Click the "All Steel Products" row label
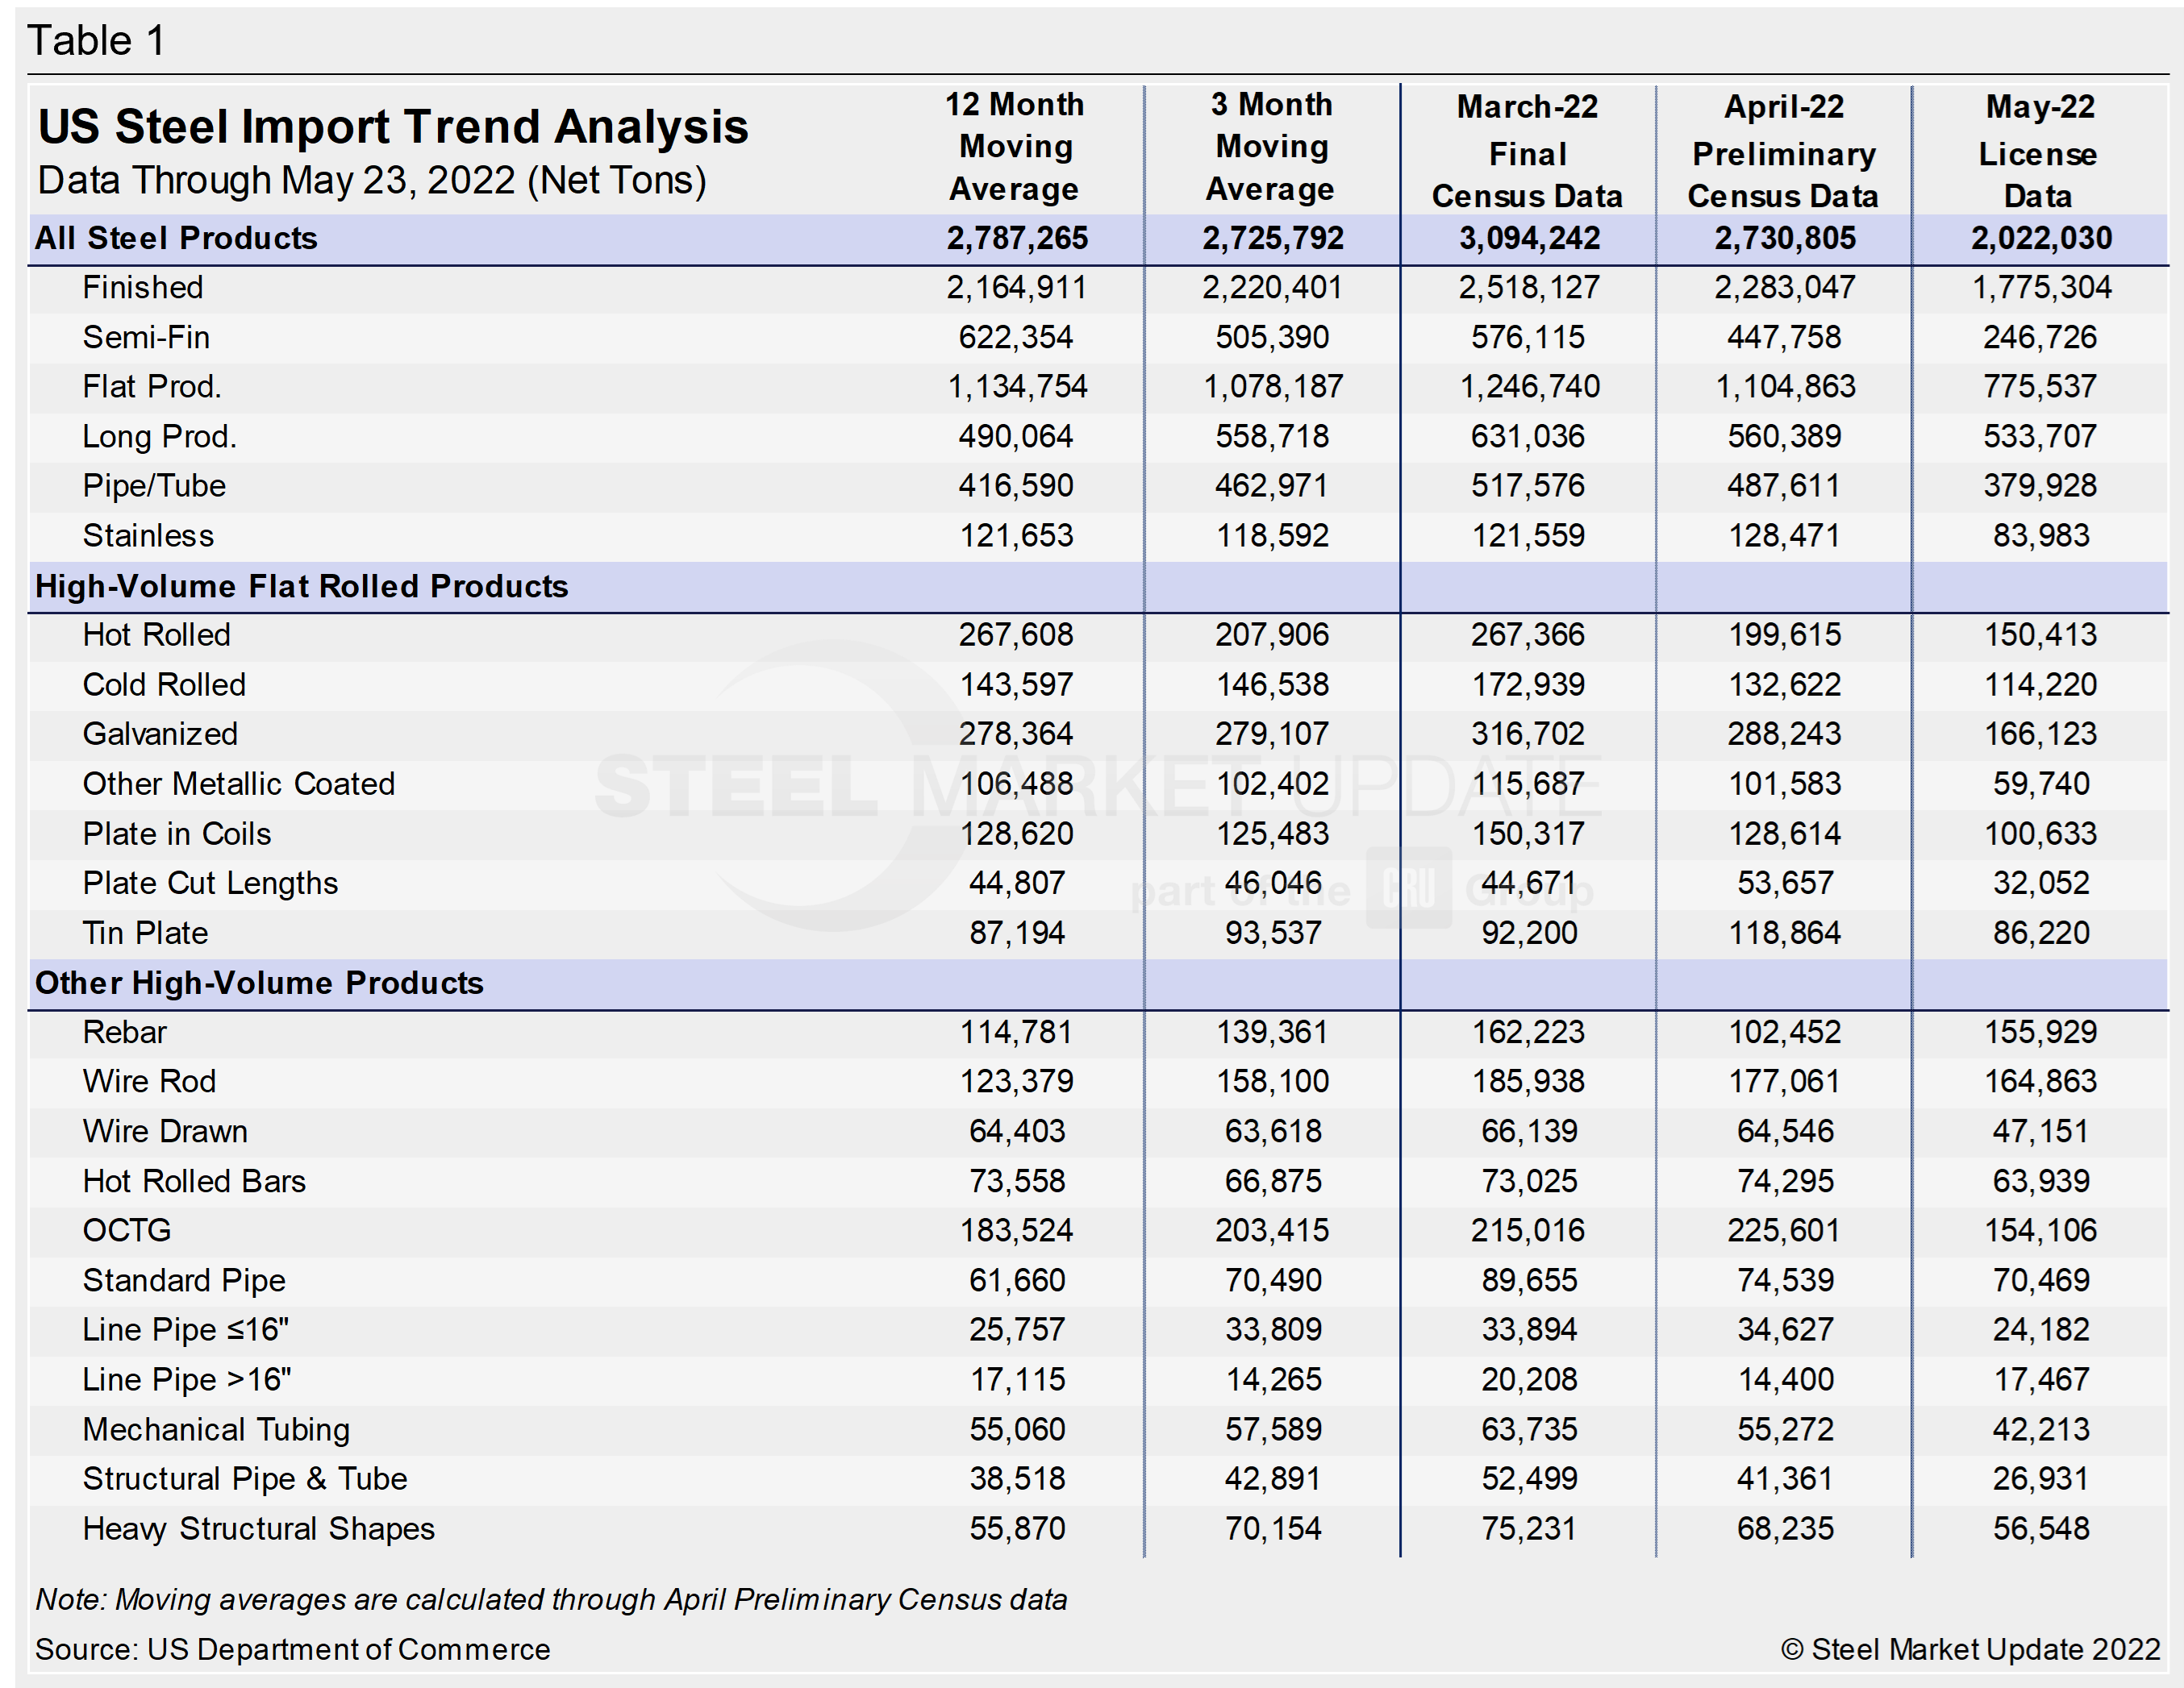 (176, 239)
